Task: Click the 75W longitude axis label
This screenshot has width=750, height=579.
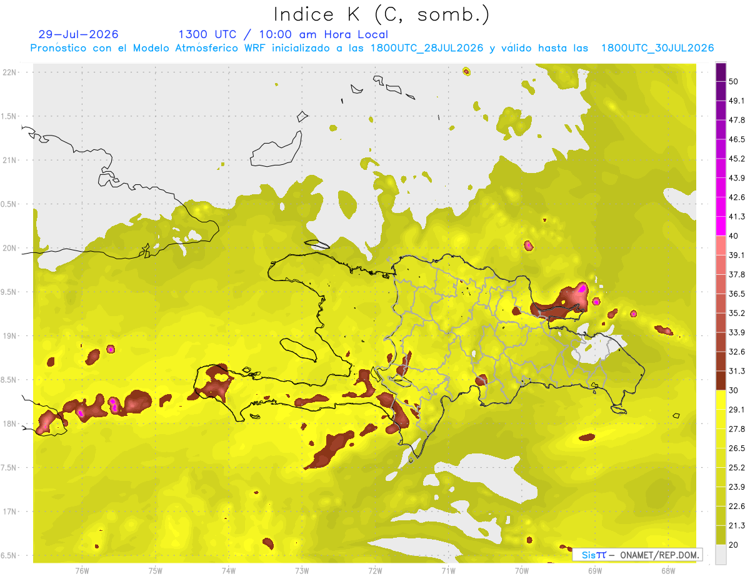Action: point(156,570)
